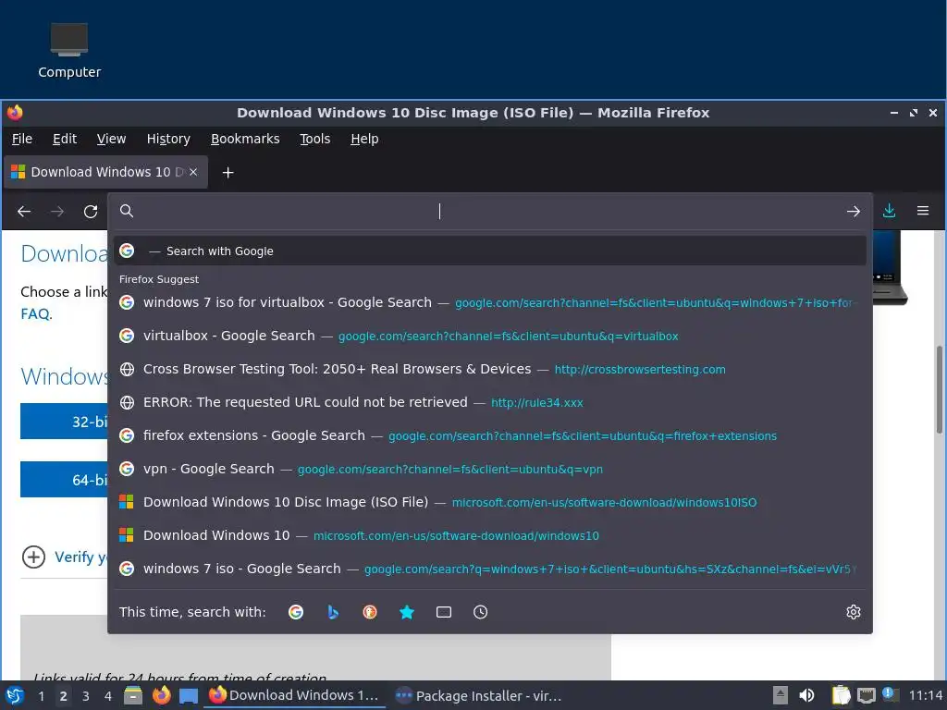Launch Firefox from taskbar quick launcher
Image resolution: width=947 pixels, height=710 pixels.
(161, 695)
